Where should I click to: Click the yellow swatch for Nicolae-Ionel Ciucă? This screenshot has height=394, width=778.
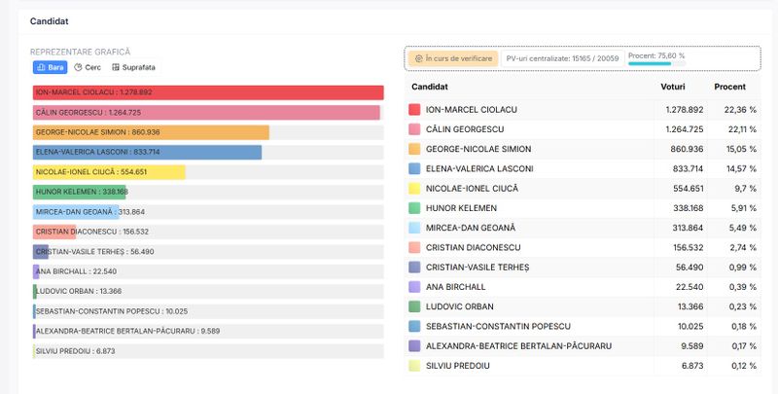(415, 188)
